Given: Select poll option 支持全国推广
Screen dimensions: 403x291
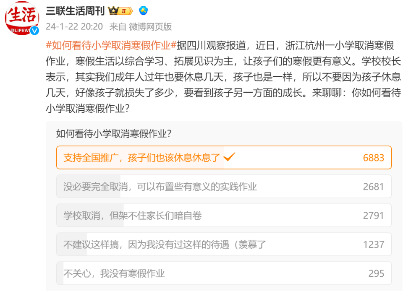Looking at the screenshot, I should click(224, 158).
